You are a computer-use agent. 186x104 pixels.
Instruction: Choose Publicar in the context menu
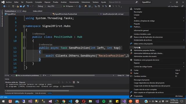(157, 27)
